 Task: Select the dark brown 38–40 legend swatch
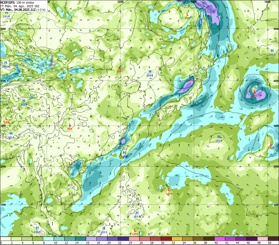[x=209, y=239]
